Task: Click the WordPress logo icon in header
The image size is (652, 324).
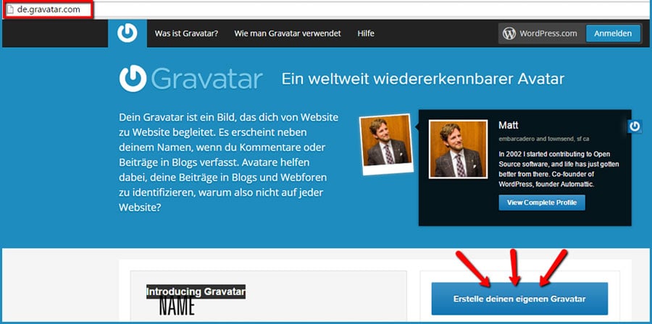Action: click(509, 33)
